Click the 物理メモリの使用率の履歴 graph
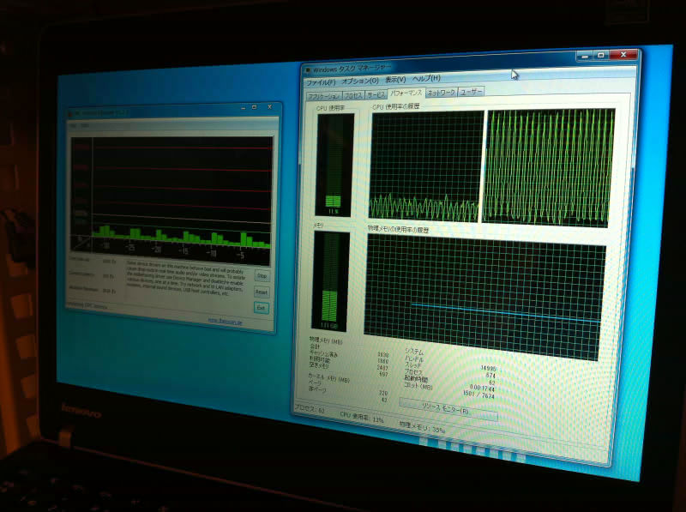The height and width of the screenshot is (512, 686). tap(484, 297)
